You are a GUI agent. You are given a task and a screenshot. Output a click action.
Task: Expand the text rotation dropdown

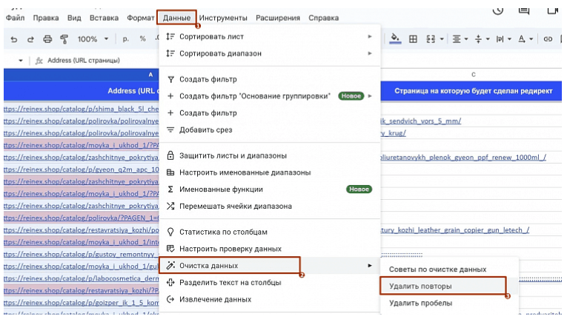[x=503, y=39]
